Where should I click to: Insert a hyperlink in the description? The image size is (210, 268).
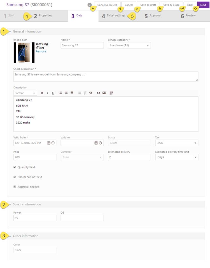98,93
